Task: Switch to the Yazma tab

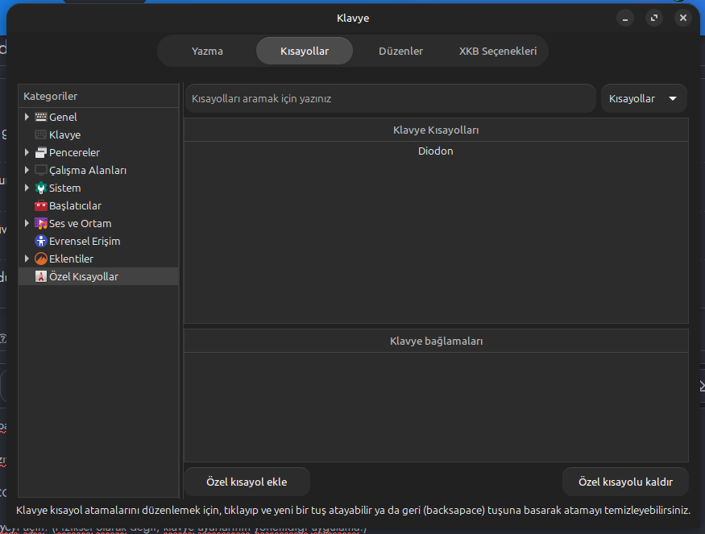Action: [x=207, y=52]
